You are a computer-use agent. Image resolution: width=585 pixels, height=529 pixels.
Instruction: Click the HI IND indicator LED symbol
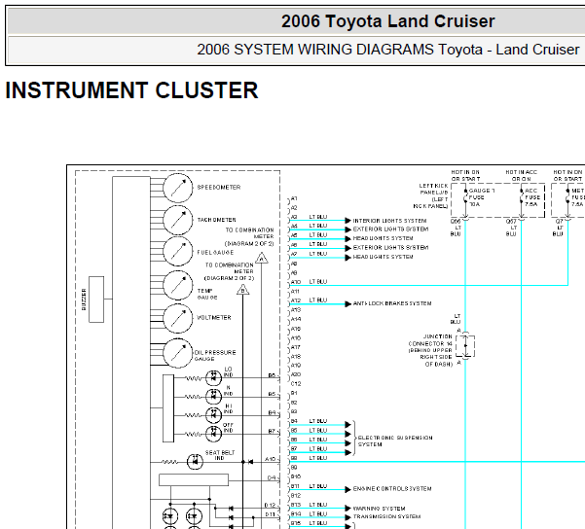click(x=213, y=414)
